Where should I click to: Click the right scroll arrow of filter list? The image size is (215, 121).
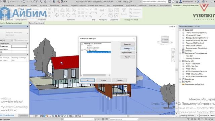[110, 75]
